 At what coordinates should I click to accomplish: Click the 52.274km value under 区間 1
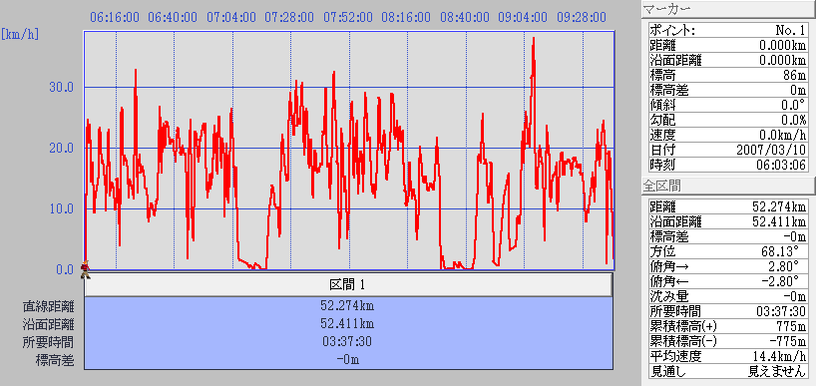tap(348, 305)
